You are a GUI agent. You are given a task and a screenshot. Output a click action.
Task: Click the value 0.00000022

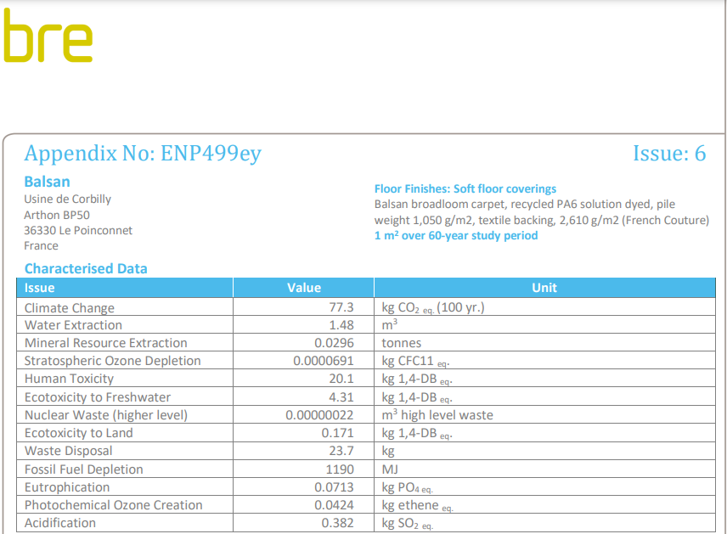319,415
